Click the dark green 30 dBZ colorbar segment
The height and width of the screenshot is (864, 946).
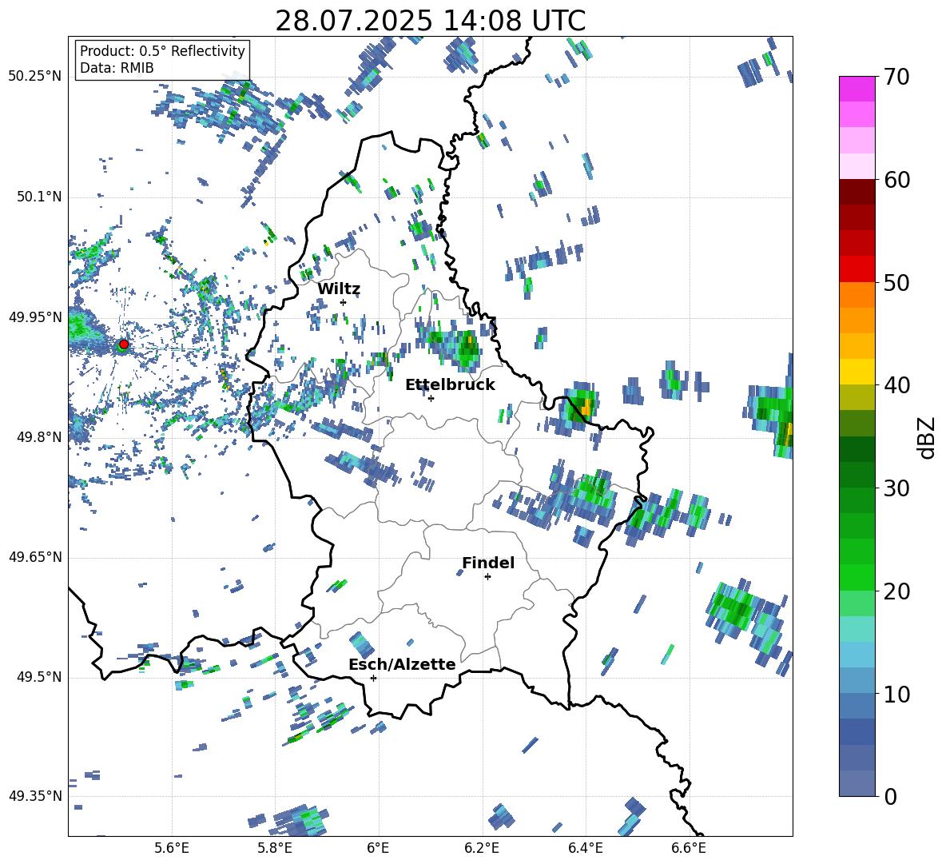(857, 475)
